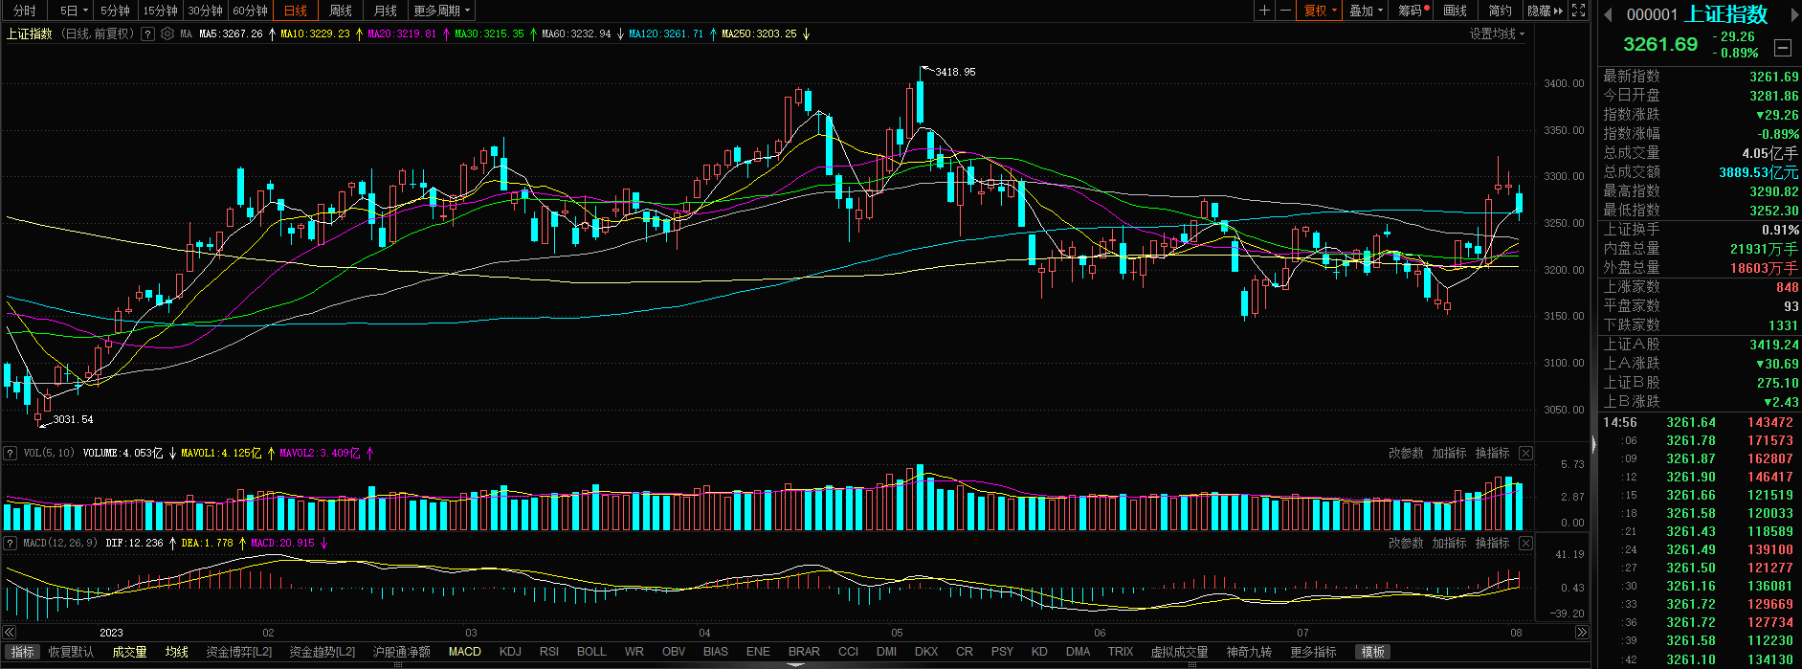
Task: Zoom in the chart with plus icon
Action: [x=1265, y=11]
